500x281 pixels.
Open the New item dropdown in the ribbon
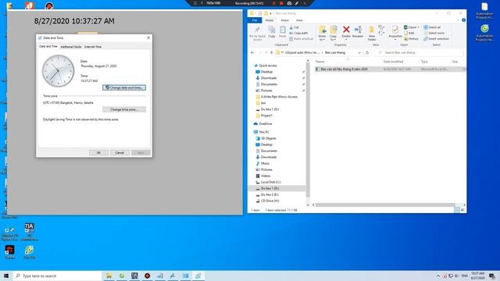pos(381,27)
